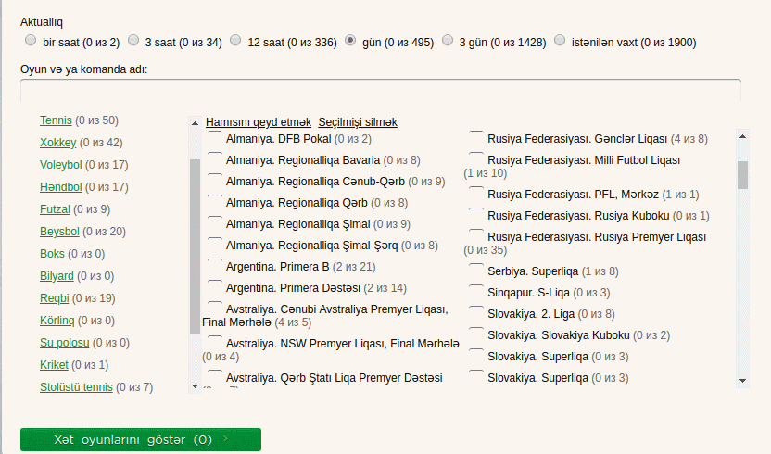771x454 pixels.
Task: Click the sports list scroll down arrow
Action: coord(195,385)
